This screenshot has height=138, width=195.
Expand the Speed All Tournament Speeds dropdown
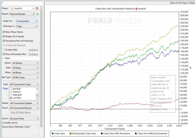24,103
